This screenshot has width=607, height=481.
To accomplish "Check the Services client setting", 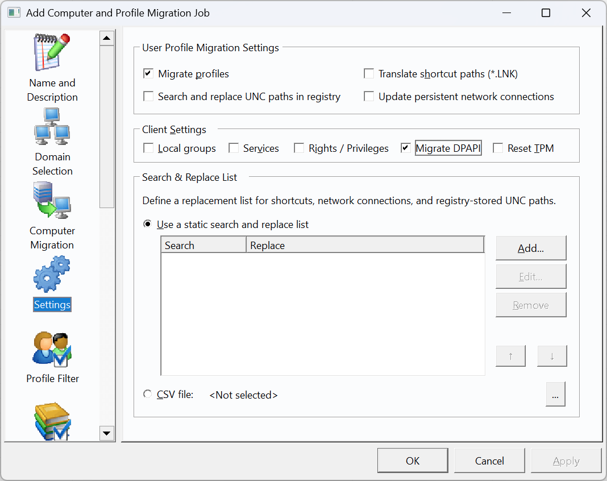I will 234,148.
